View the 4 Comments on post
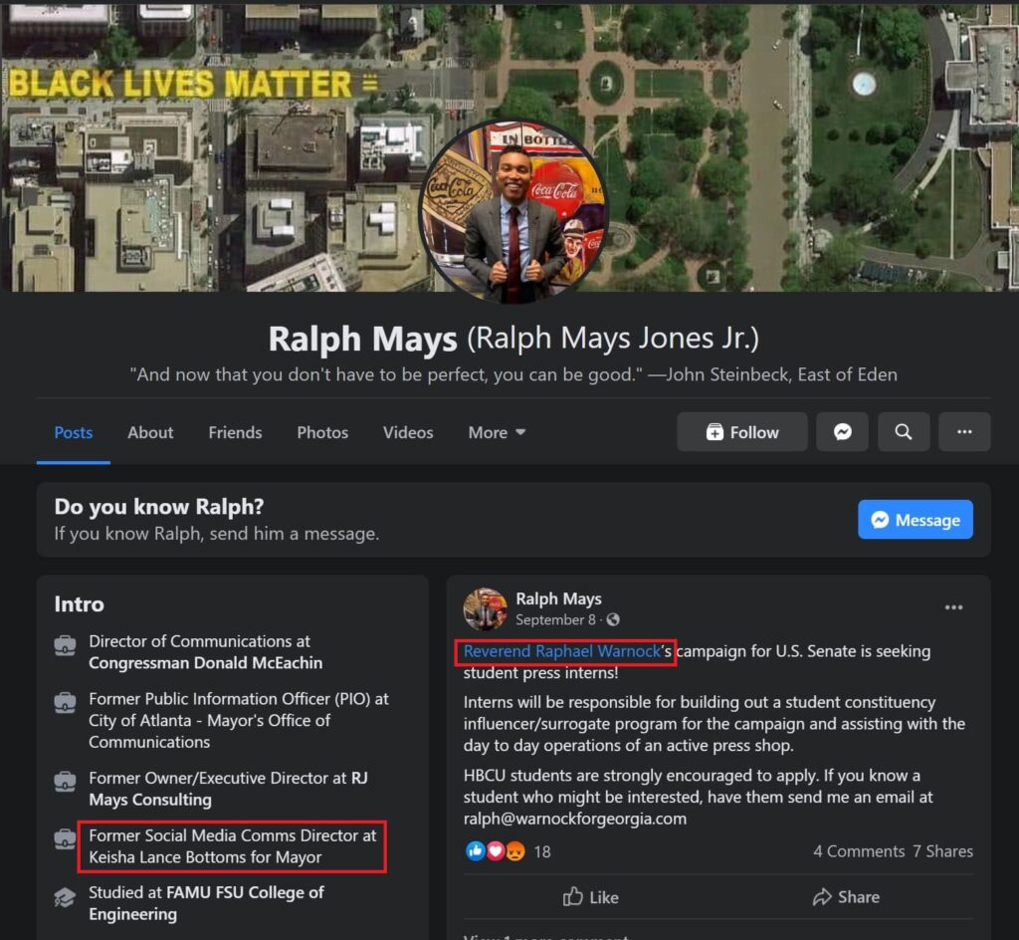Screen dimensions: 1019x940 [x=859, y=851]
